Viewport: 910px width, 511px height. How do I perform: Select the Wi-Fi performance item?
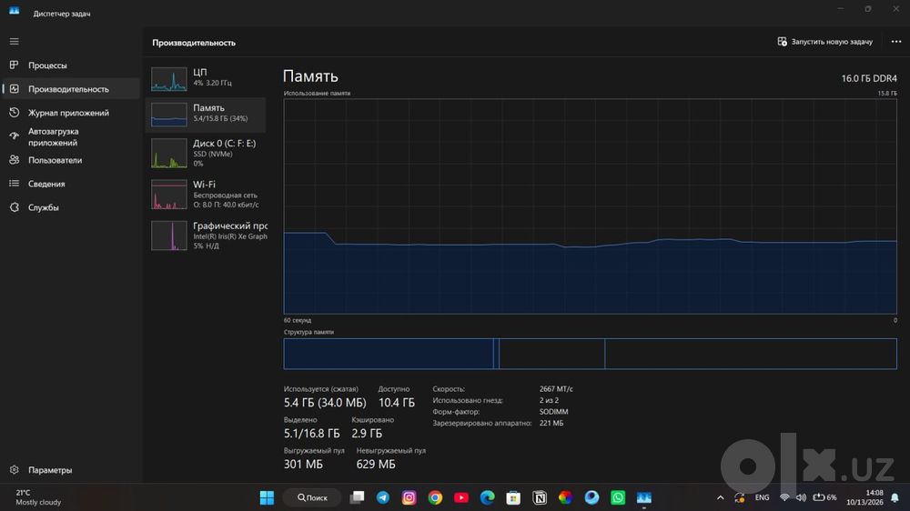(206, 194)
